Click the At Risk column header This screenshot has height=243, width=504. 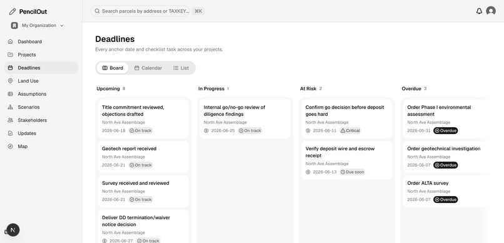click(308, 88)
